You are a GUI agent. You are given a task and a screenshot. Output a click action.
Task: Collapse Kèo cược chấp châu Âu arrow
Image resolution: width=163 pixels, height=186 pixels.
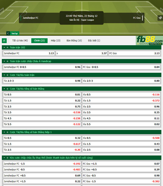tap(4, 158)
